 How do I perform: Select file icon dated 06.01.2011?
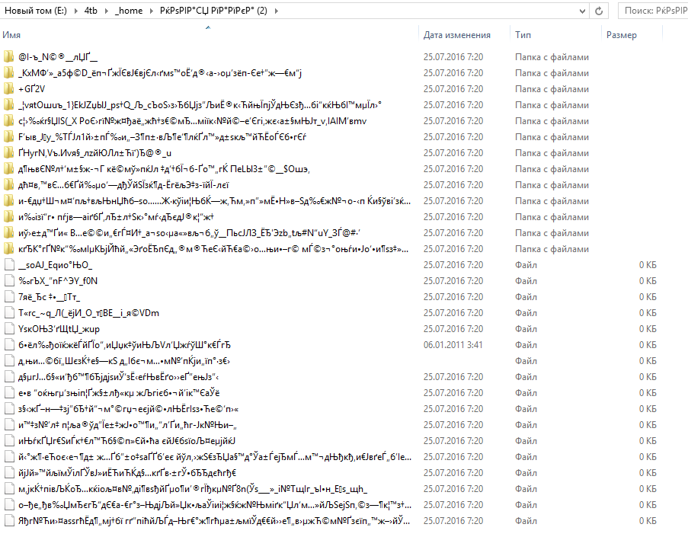tap(9, 345)
